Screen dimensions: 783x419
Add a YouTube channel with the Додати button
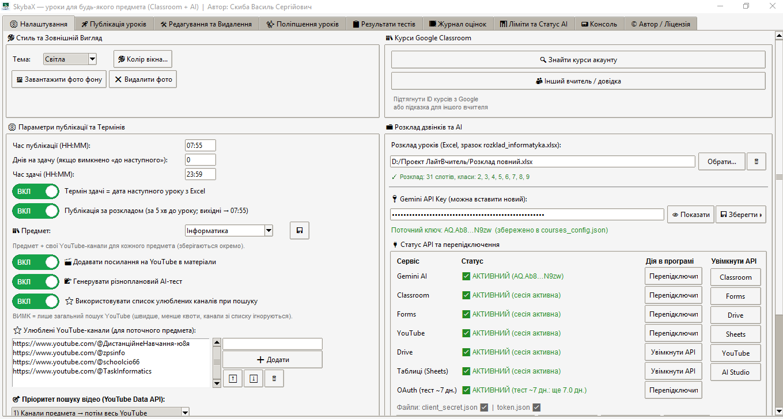click(x=273, y=359)
